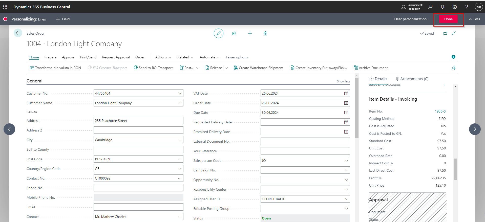Expand Assigned User ID dropdown
The width and height of the screenshot is (485, 222).
[x=346, y=199]
